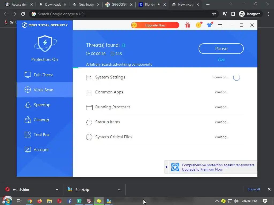Open the Full Check section
The height and width of the screenshot is (205, 274).
click(x=45, y=75)
